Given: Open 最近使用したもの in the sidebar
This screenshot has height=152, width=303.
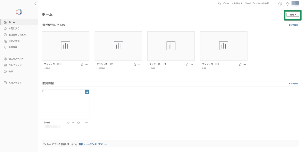Looking at the screenshot, I should 17,35.
